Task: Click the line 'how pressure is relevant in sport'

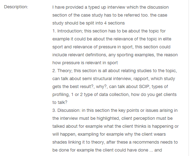Action: pyautogui.click(x=85, y=63)
